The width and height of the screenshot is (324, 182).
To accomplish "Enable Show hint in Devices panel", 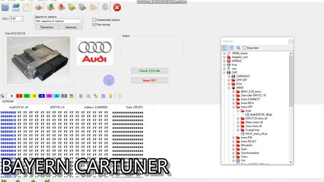I will pos(245,48).
